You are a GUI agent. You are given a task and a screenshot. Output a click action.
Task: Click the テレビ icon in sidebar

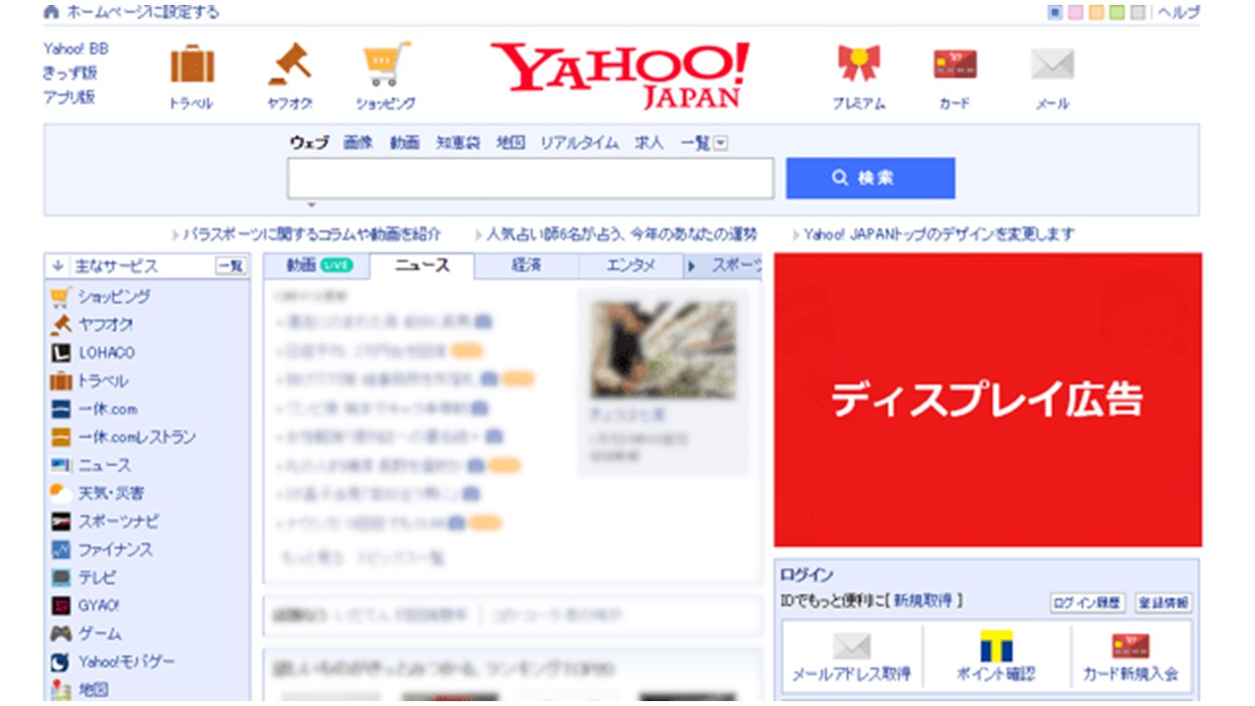[61, 579]
